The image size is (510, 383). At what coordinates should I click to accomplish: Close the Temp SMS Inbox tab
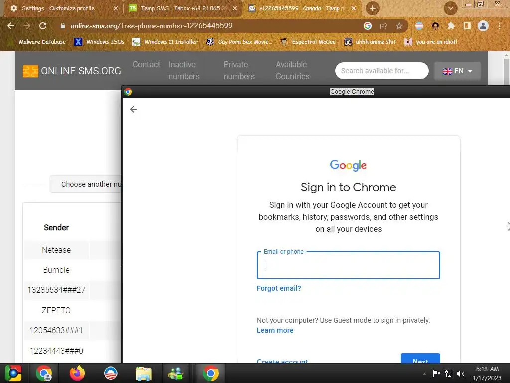click(235, 9)
